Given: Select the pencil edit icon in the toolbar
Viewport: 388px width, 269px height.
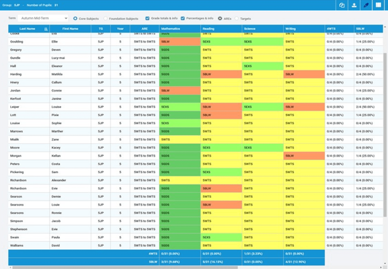Looking at the screenshot, I should tap(366, 5).
